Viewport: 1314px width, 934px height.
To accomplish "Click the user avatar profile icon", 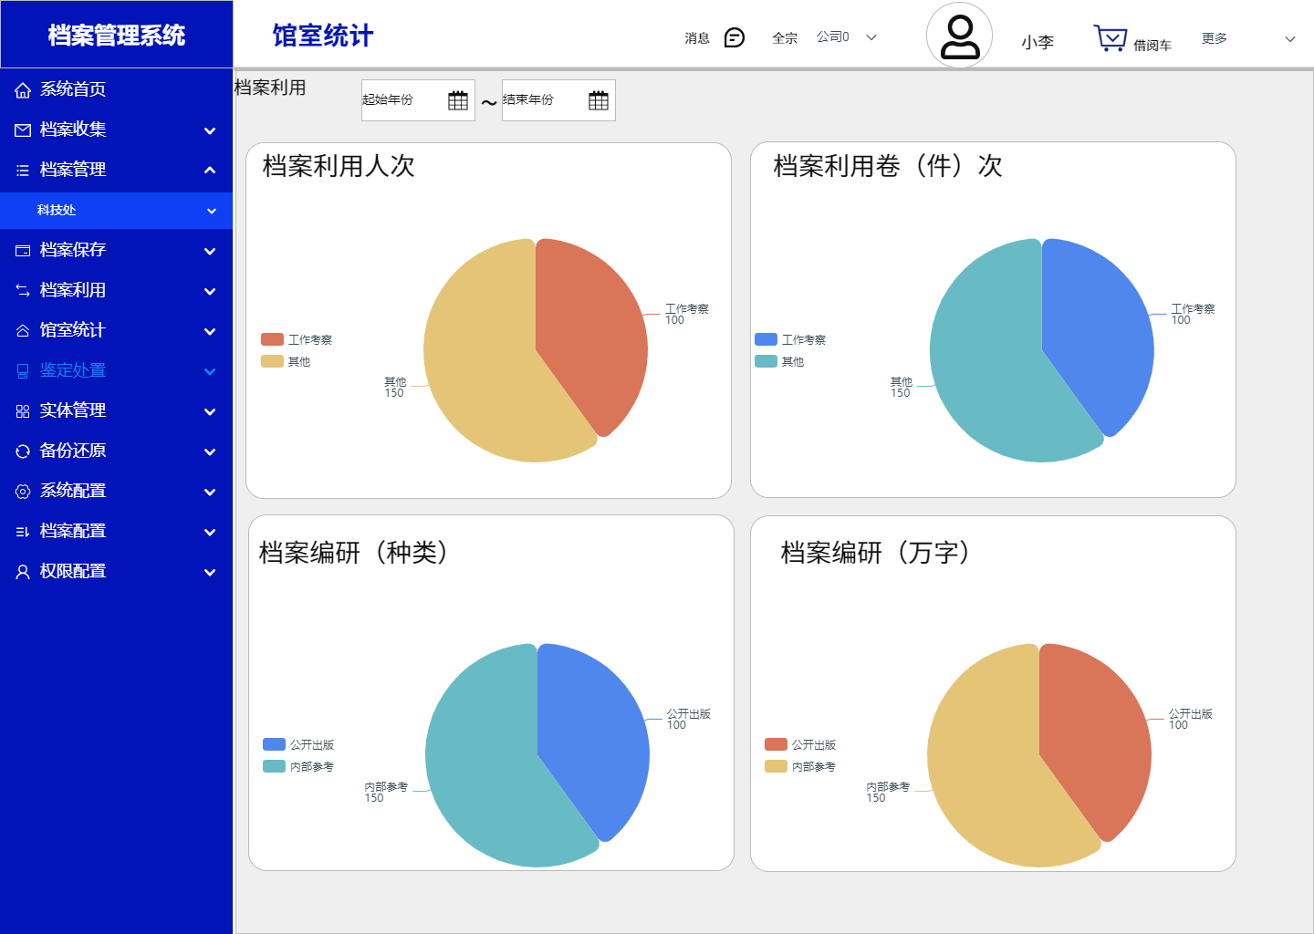I will [959, 36].
